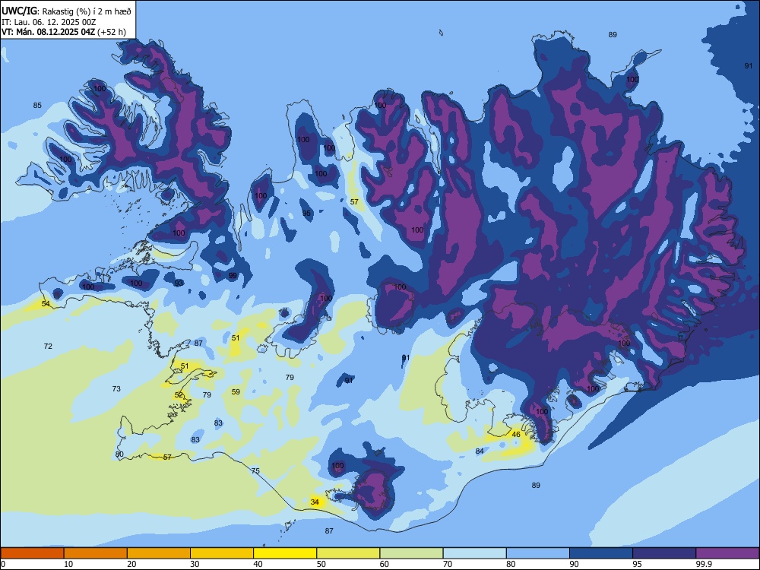Click the humidity value '34' on the south coast
Viewport: 760px width, 570px height.
(315, 502)
